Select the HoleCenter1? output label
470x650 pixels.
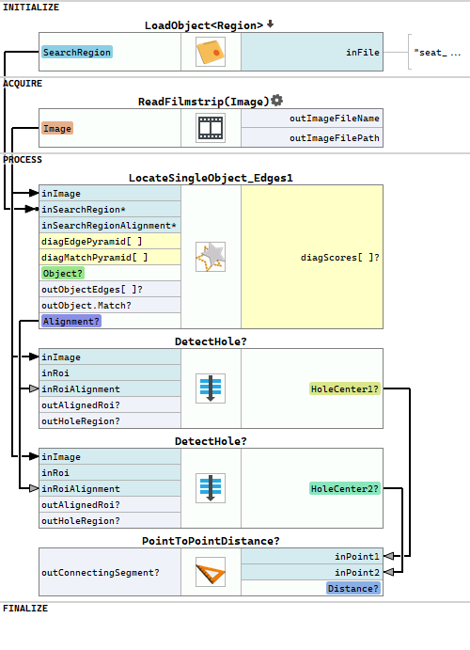click(345, 388)
